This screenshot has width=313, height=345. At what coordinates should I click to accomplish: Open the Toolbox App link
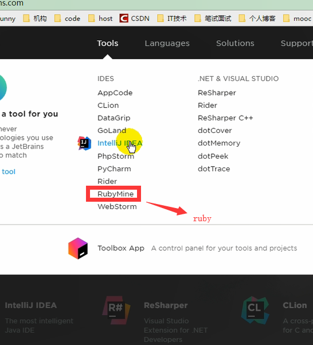[x=121, y=248]
